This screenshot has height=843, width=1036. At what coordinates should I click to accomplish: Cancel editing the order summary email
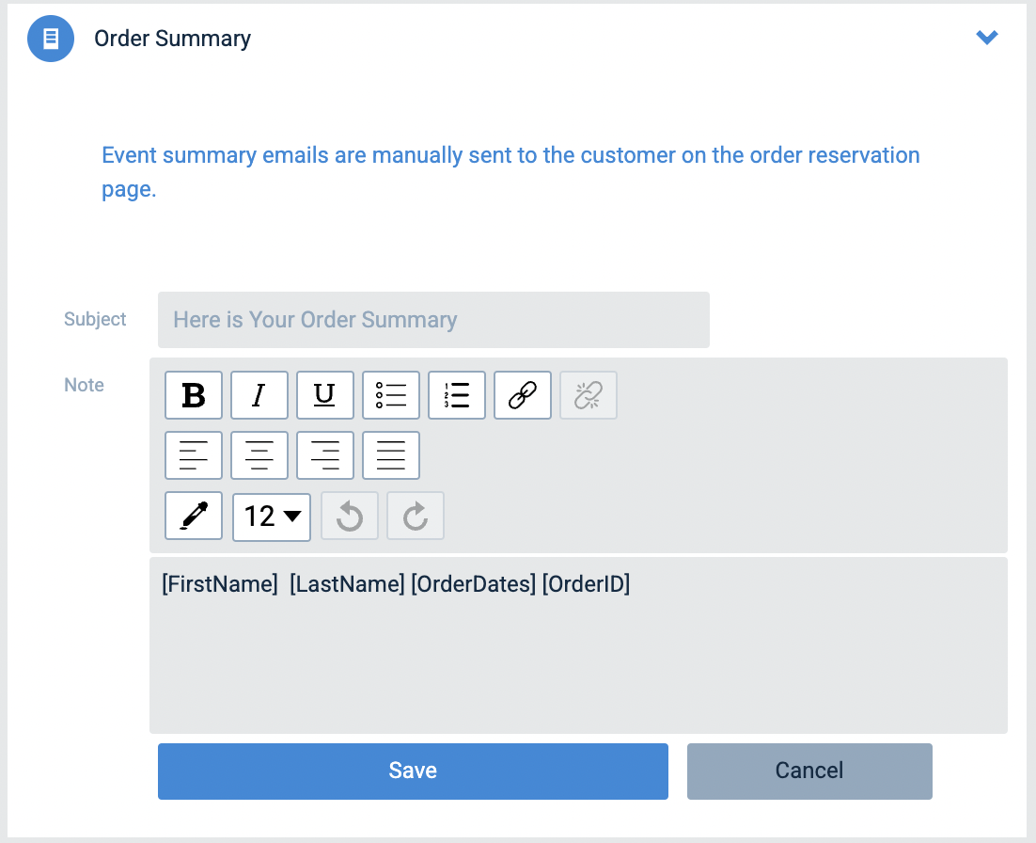pos(809,771)
